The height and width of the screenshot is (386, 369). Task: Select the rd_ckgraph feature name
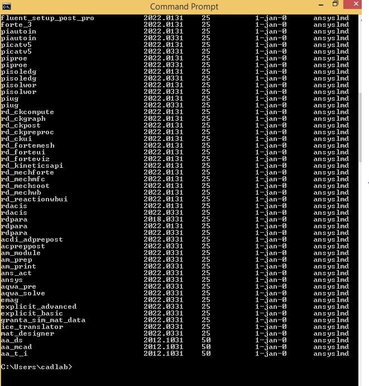pyautogui.click(x=23, y=119)
